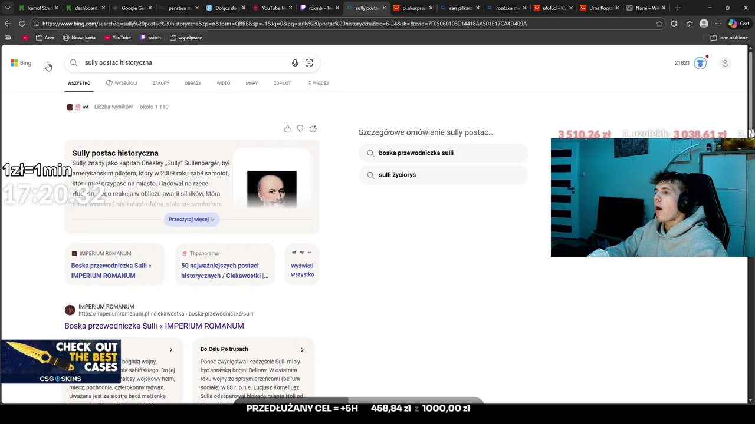The image size is (755, 424).
Task: Start voice search with microphone
Action: (x=295, y=63)
